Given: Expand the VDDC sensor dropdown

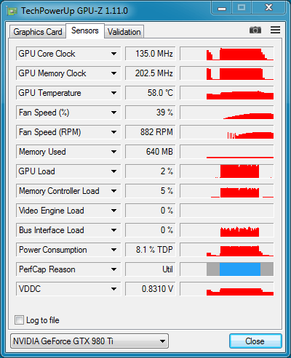Looking at the screenshot, I should 113,289.
